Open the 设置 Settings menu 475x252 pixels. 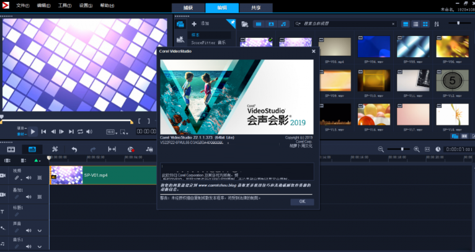(x=86, y=6)
